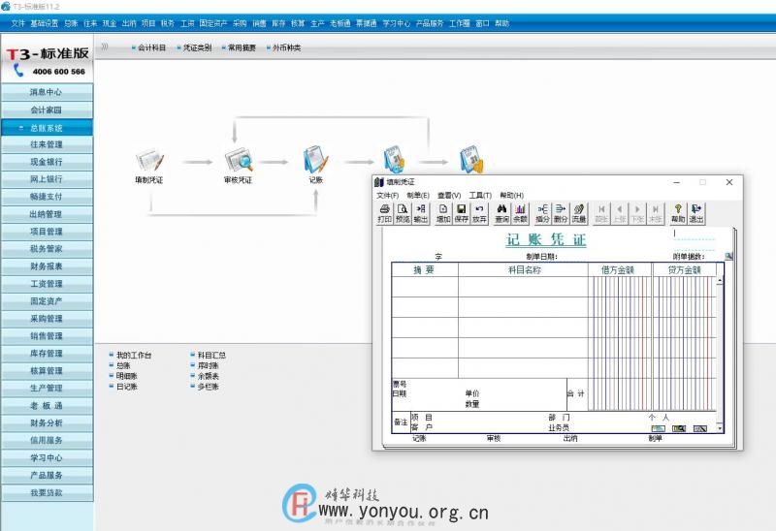
Task: Open the 学习中心 main menu
Action: click(x=397, y=23)
